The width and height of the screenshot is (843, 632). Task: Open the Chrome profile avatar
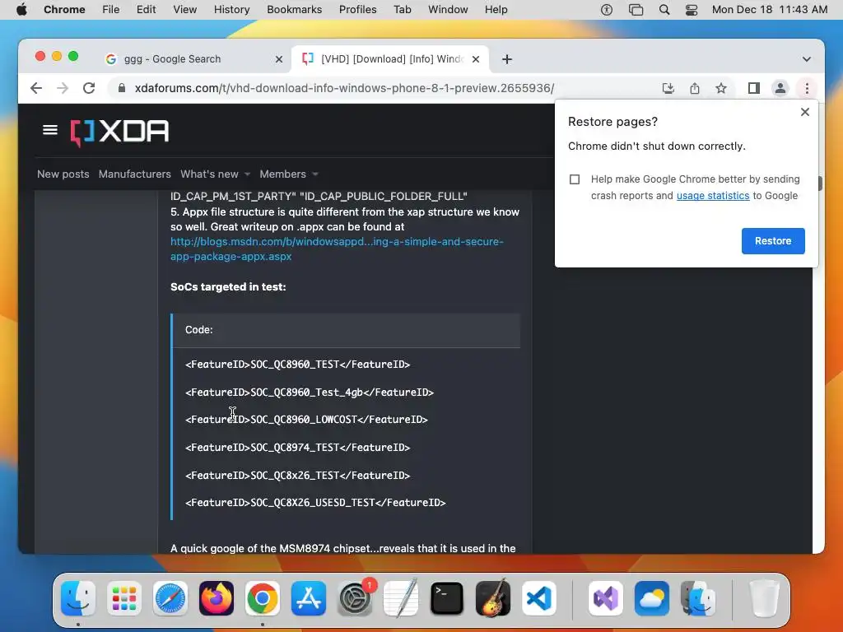pyautogui.click(x=780, y=88)
